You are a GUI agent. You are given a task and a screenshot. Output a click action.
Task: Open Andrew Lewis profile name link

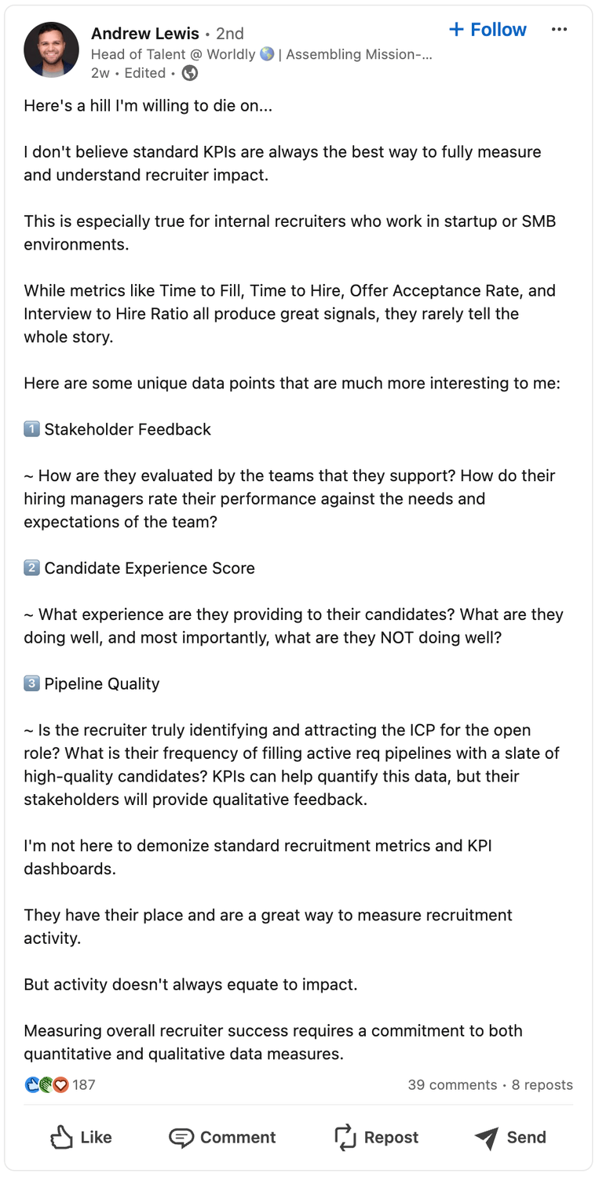pos(145,33)
